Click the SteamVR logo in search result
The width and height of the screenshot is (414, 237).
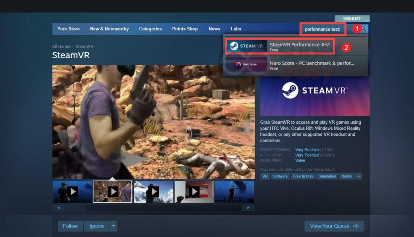click(245, 46)
